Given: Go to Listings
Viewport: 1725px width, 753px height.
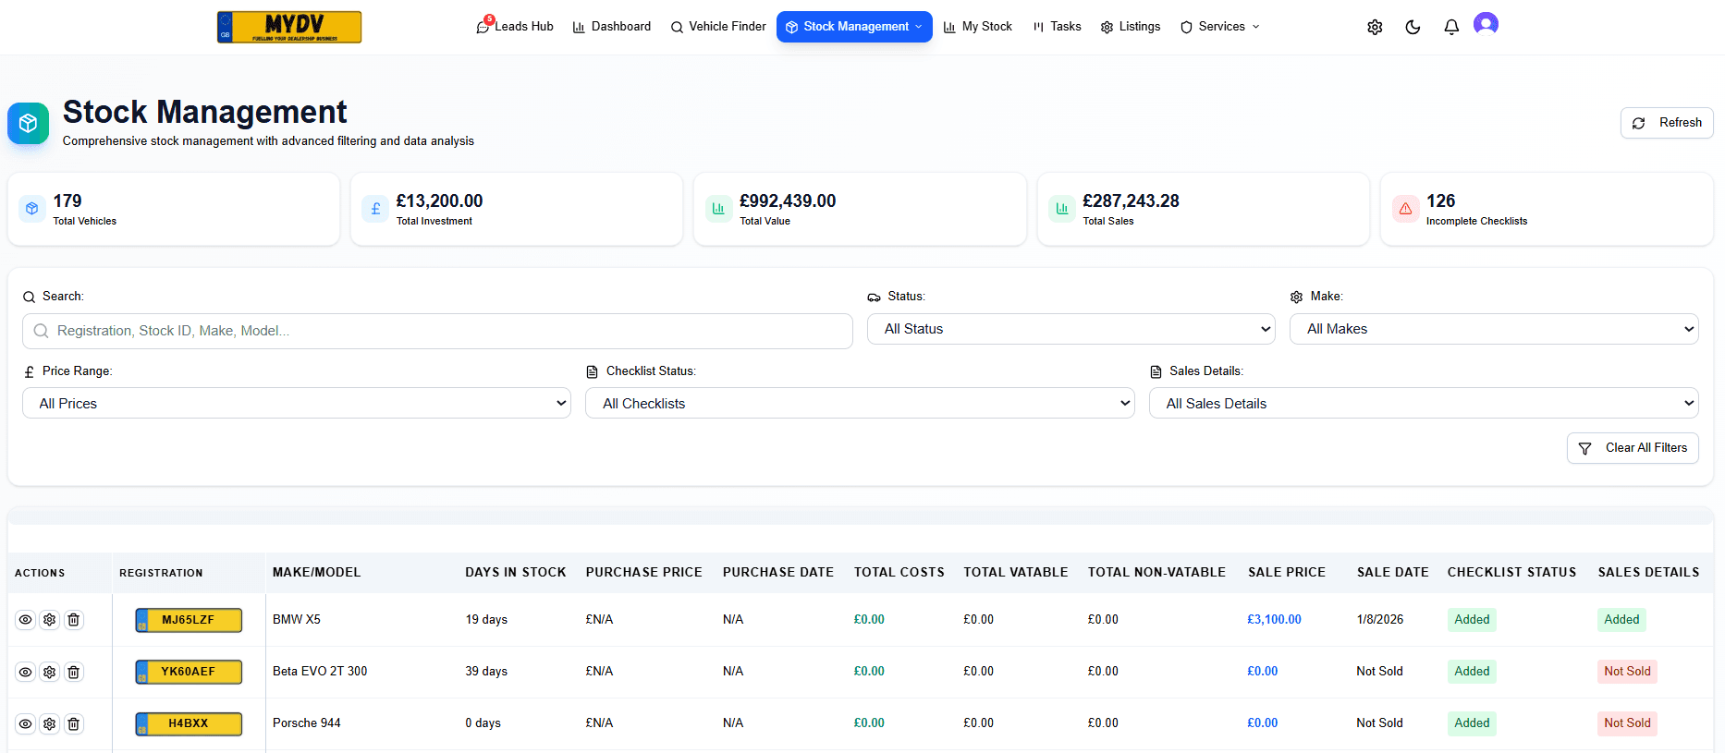Looking at the screenshot, I should pyautogui.click(x=1131, y=27).
